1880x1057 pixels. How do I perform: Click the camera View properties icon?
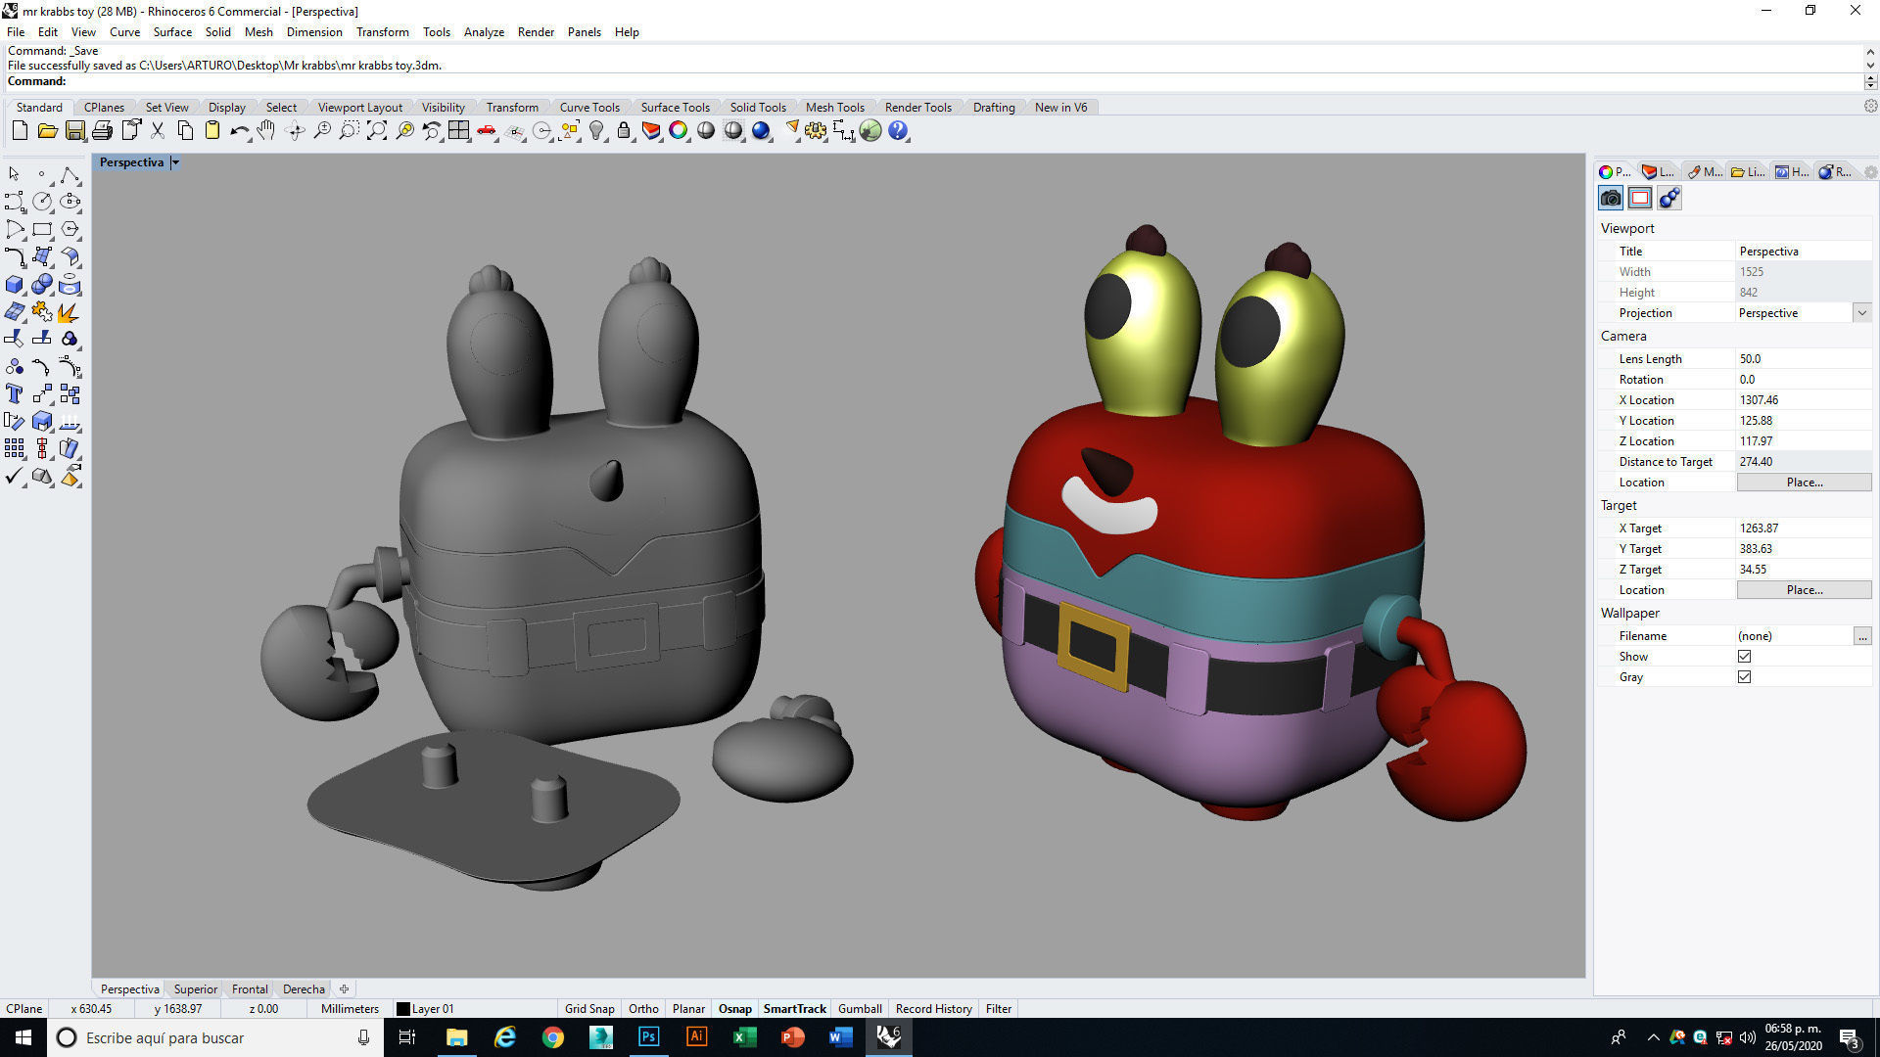1611,199
